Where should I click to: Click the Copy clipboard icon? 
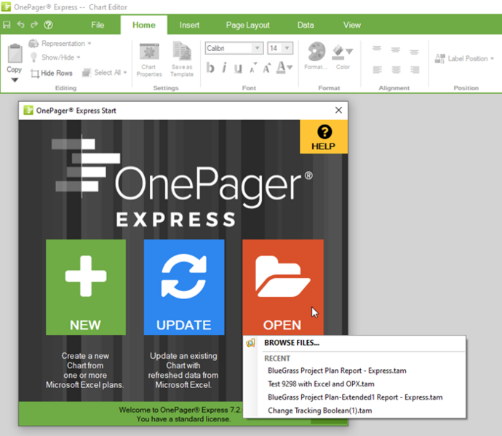click(15, 53)
